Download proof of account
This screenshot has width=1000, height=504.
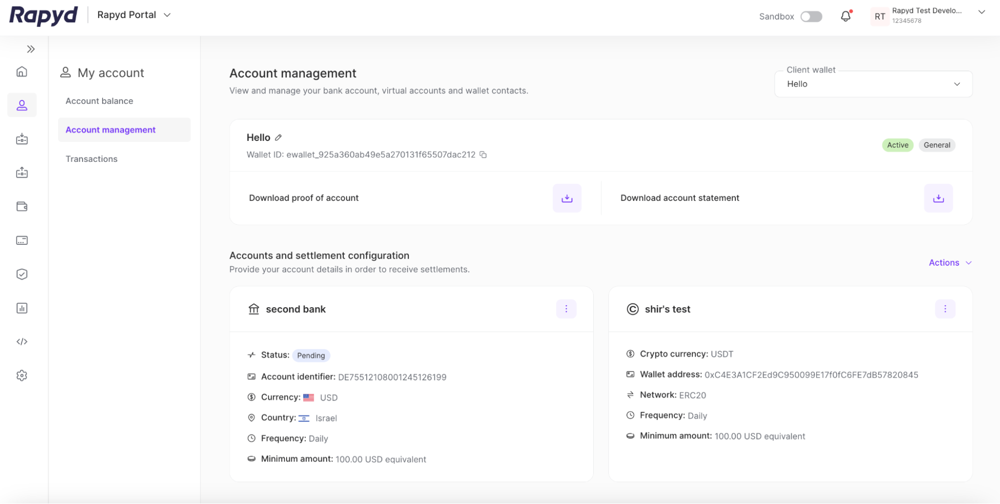click(x=567, y=198)
